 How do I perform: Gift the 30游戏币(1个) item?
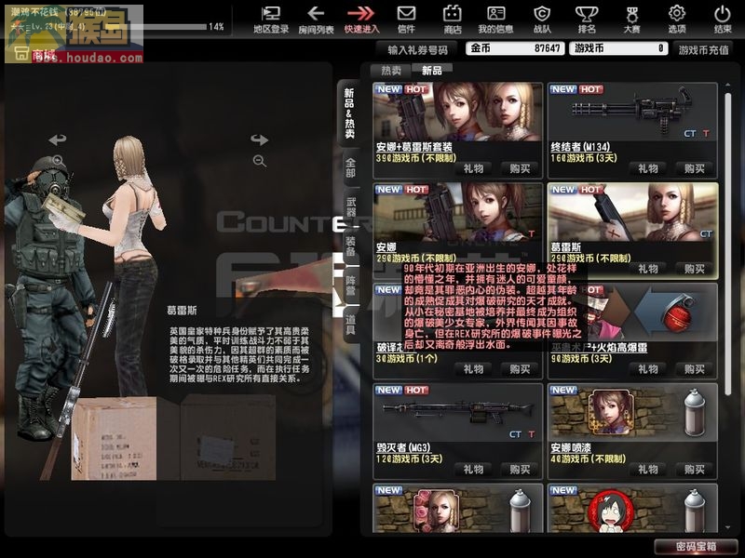[x=473, y=369]
